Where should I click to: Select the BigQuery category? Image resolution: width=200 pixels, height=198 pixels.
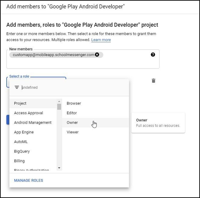[x=22, y=151]
